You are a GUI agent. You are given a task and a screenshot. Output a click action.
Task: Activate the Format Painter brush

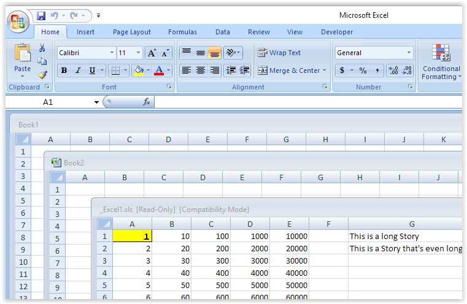[42, 74]
